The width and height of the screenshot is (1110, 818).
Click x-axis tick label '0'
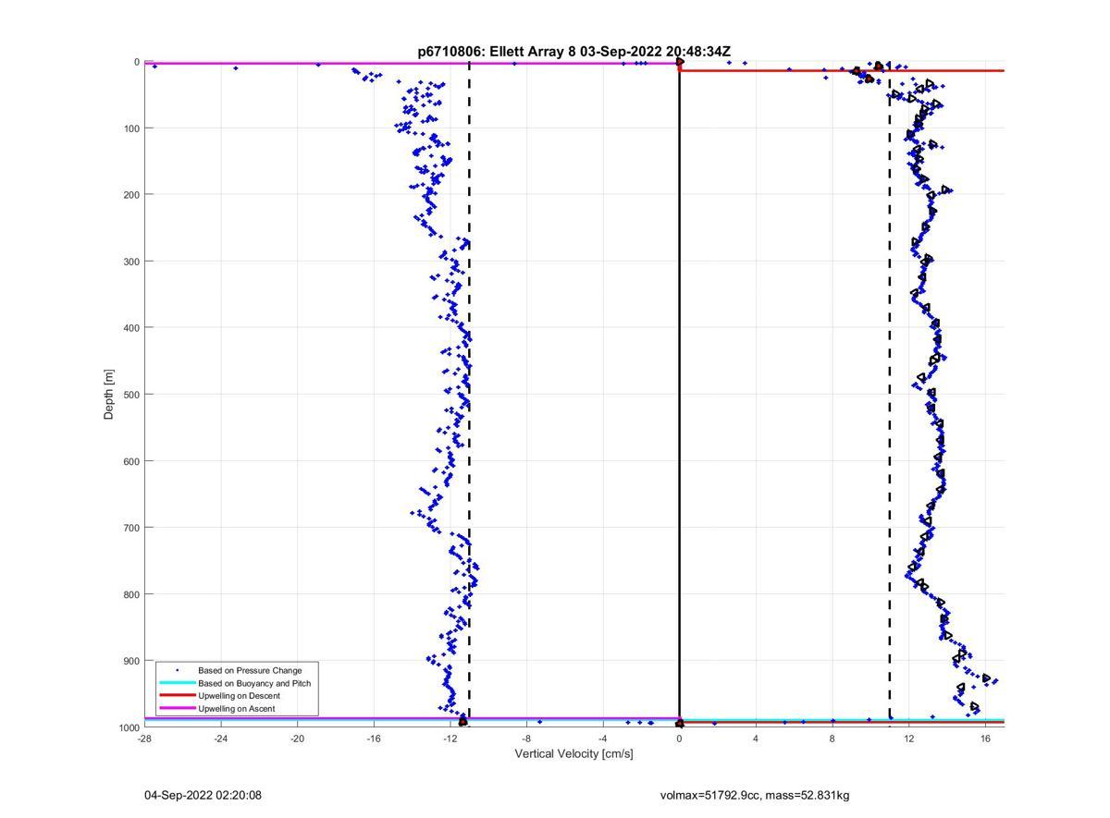tap(679, 739)
